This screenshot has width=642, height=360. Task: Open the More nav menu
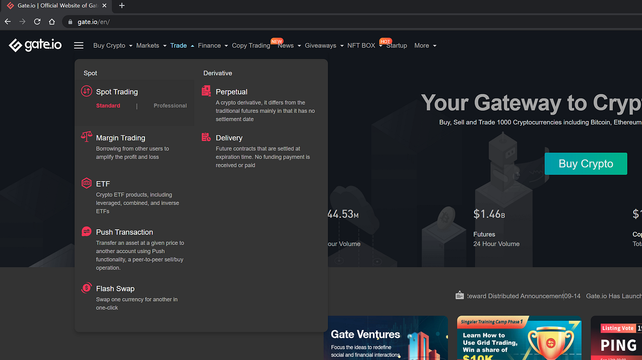click(422, 45)
